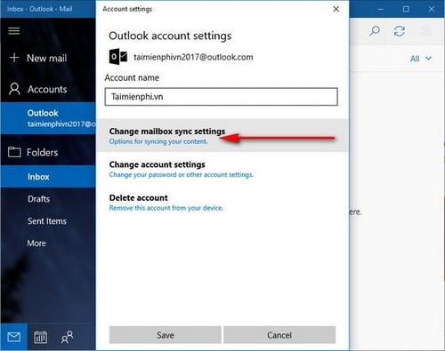Open New mail

pyautogui.click(x=48, y=58)
